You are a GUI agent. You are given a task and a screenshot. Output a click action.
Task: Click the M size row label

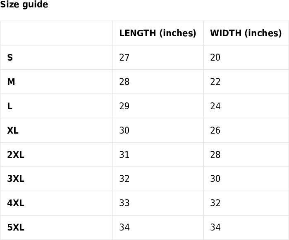[11, 82]
